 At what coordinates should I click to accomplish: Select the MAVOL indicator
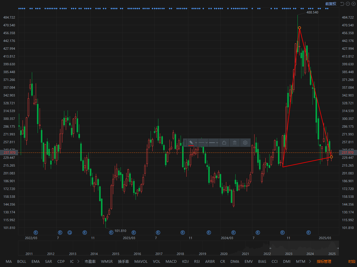coord(141,262)
